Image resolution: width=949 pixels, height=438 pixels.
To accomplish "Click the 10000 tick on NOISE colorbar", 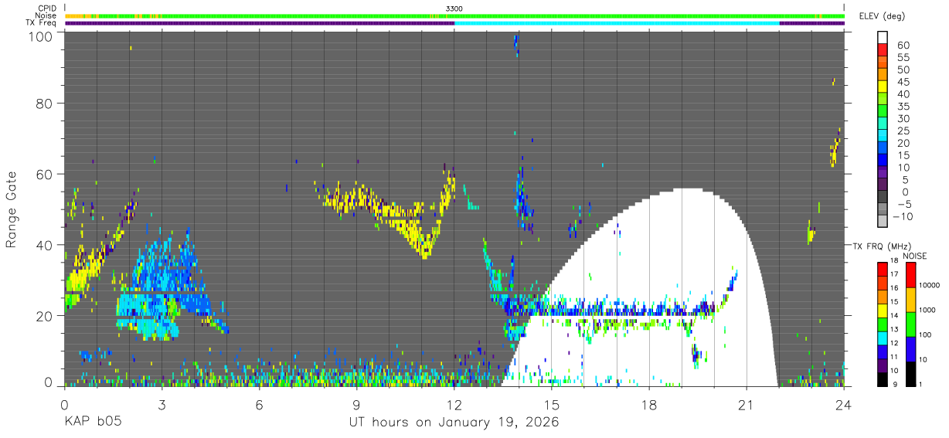I will (x=930, y=285).
